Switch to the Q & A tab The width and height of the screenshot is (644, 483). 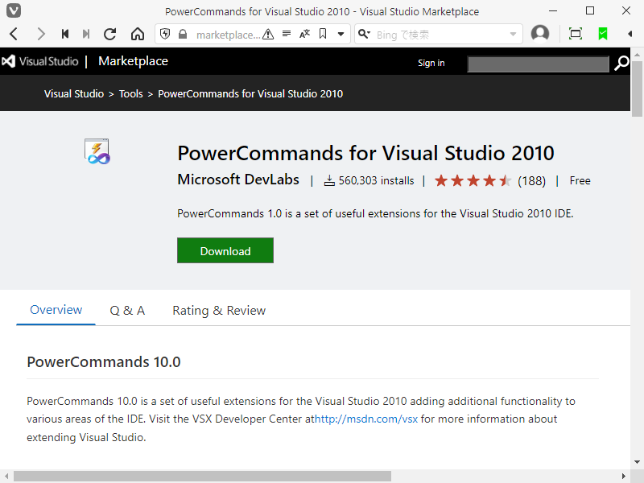(127, 311)
